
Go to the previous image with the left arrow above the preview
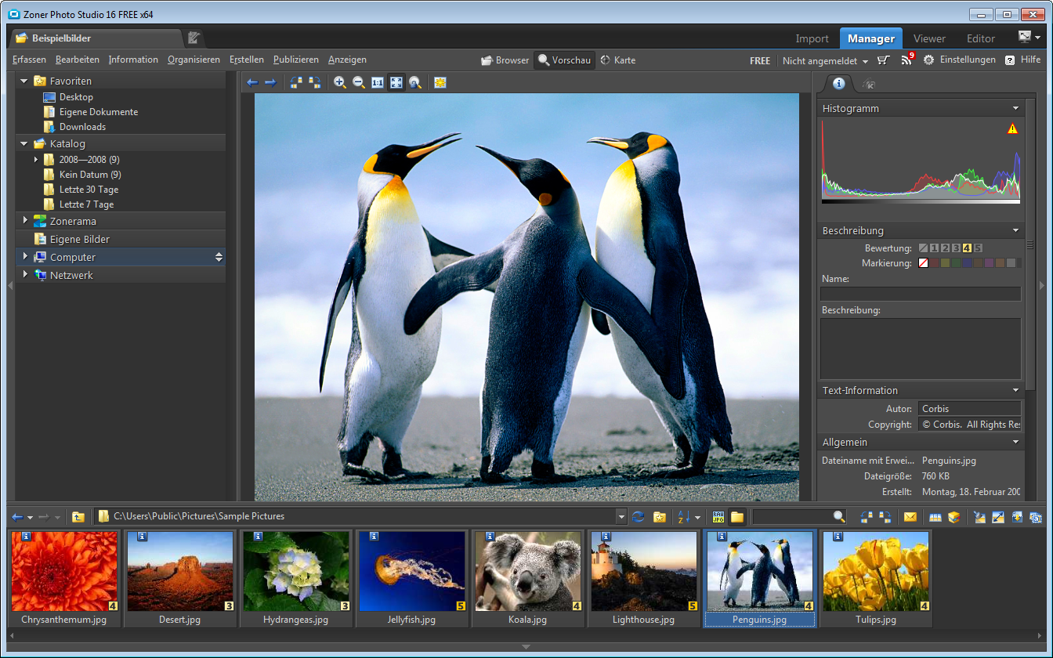pos(251,82)
